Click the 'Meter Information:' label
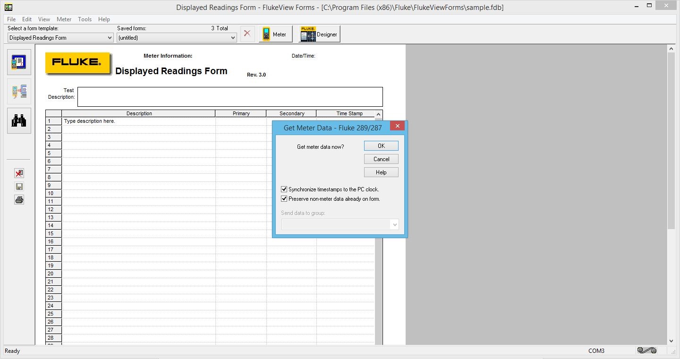The image size is (680, 359). pos(168,56)
